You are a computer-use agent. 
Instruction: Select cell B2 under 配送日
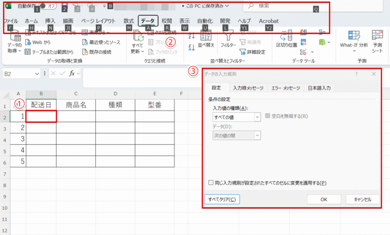coord(41,116)
